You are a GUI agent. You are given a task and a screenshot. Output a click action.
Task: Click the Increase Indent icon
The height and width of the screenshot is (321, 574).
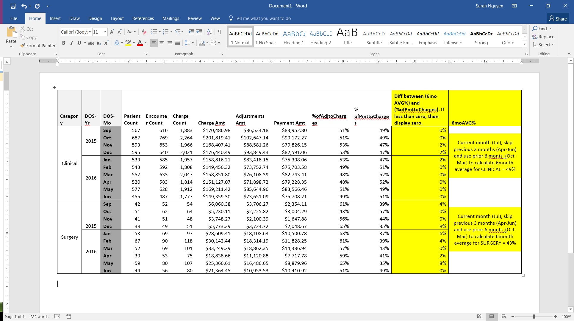(199, 32)
